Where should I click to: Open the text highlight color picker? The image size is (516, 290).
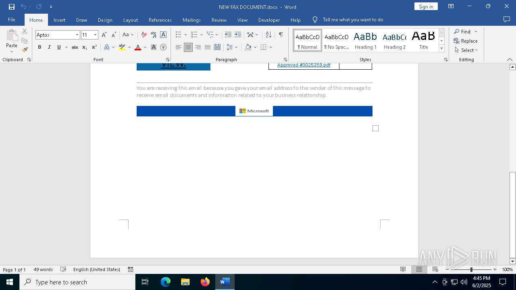(x=129, y=47)
